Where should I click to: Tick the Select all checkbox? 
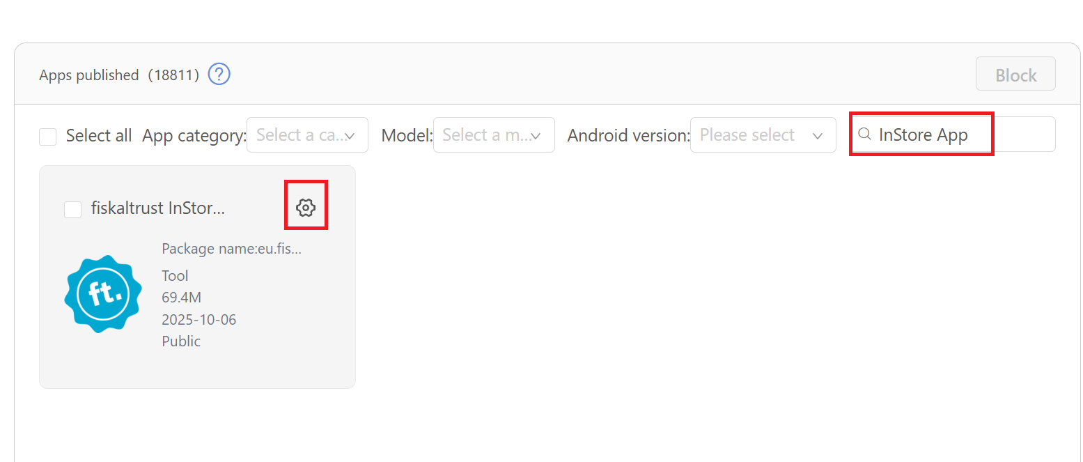pos(48,137)
